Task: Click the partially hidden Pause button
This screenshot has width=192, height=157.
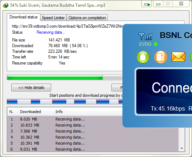Action: pyautogui.click(x=117, y=88)
